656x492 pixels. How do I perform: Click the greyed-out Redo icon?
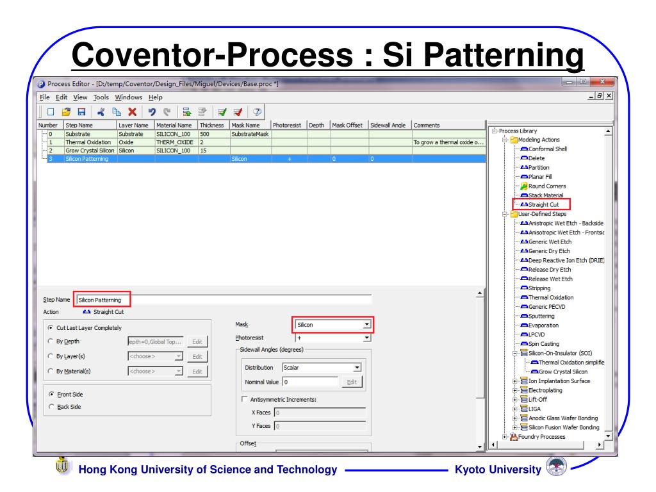point(167,112)
